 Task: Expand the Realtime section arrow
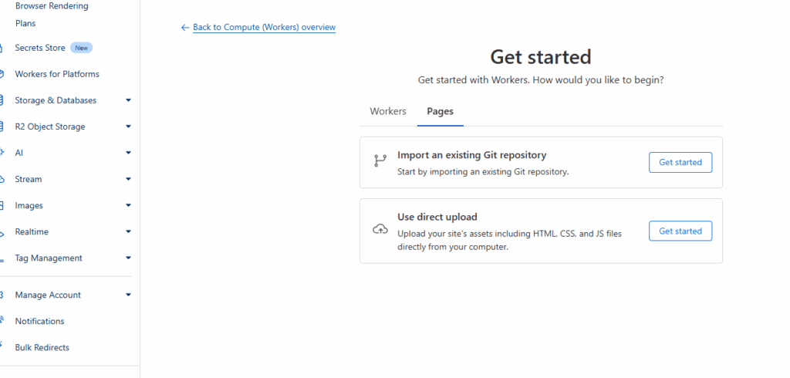pos(129,232)
